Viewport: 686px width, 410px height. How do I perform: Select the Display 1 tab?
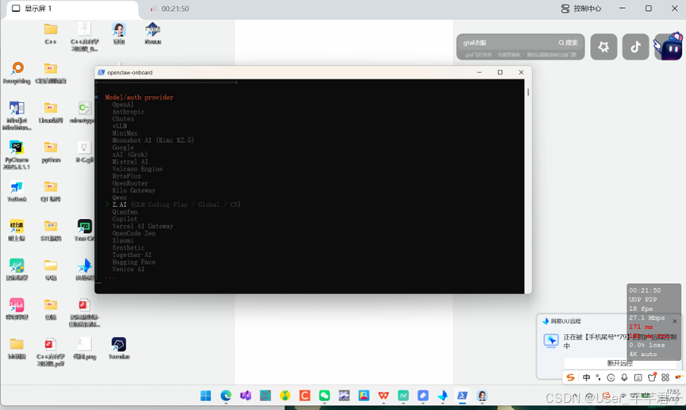pos(72,9)
